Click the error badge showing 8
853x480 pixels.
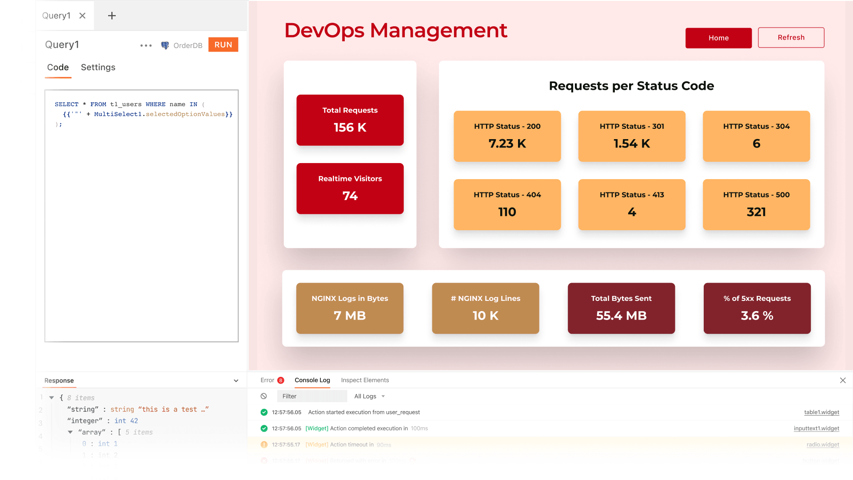click(280, 380)
